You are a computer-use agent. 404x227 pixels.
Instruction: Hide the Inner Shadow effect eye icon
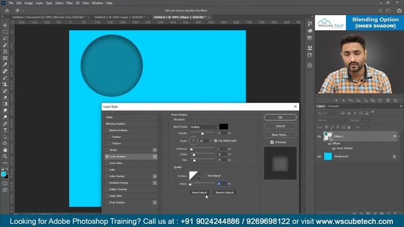334,149
